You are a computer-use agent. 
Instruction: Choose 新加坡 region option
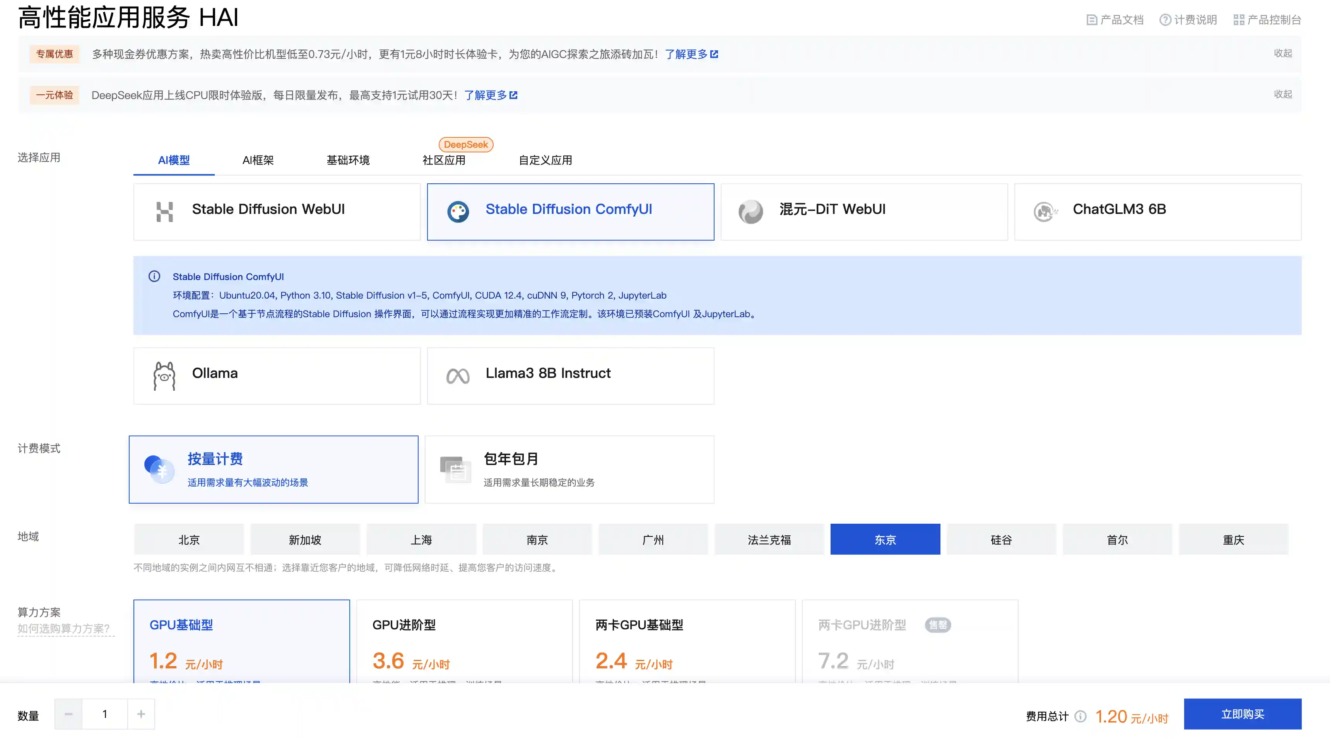tap(304, 539)
